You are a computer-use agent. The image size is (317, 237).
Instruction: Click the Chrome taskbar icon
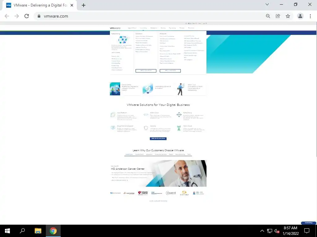click(x=53, y=231)
